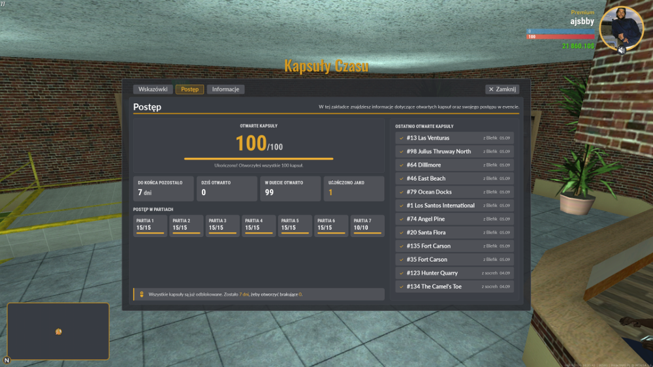The height and width of the screenshot is (367, 653).
Task: Click the Do końca pozostało 7 dni card
Action: coord(163,189)
